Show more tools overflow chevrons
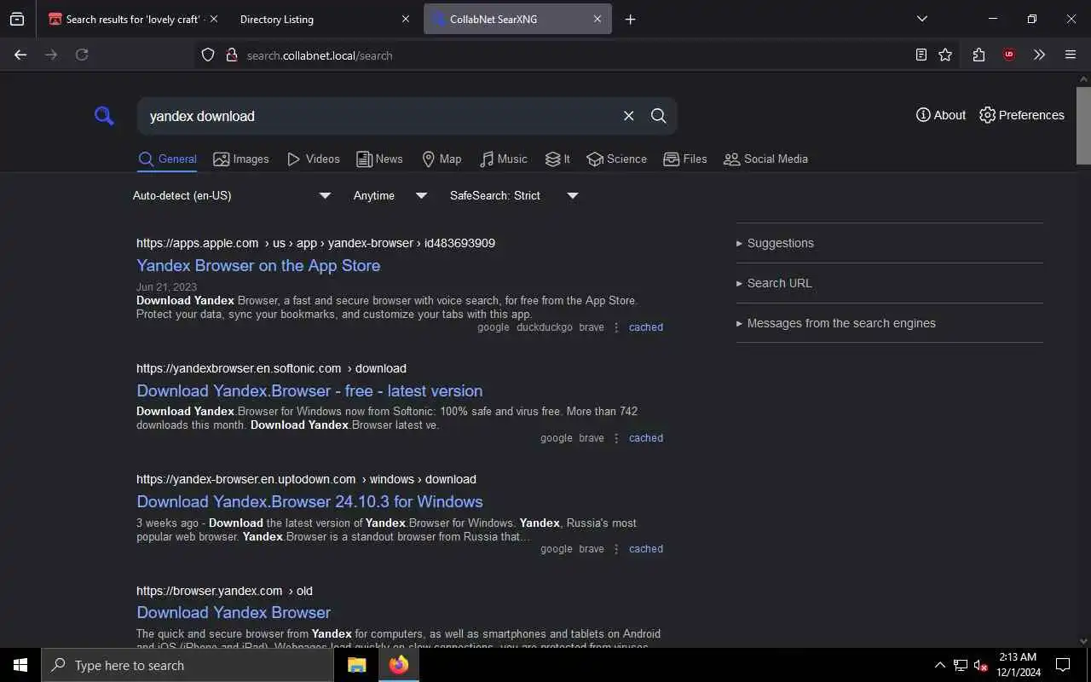This screenshot has height=682, width=1091. tap(1039, 55)
